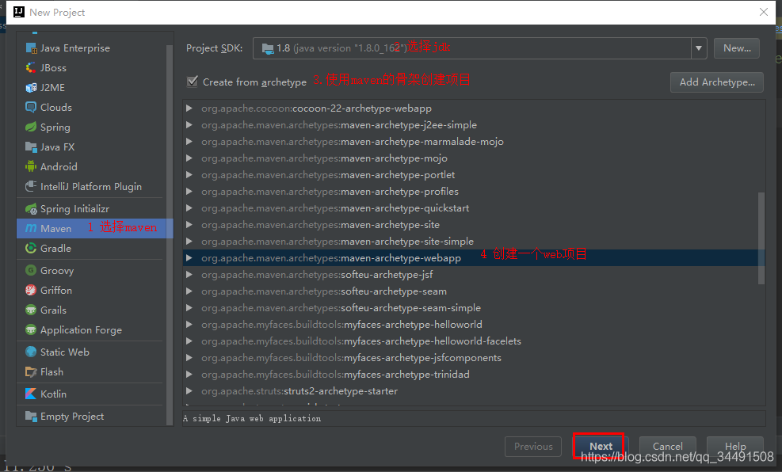This screenshot has height=472, width=782.
Task: Click the JBoss project type icon
Action: tap(31, 68)
